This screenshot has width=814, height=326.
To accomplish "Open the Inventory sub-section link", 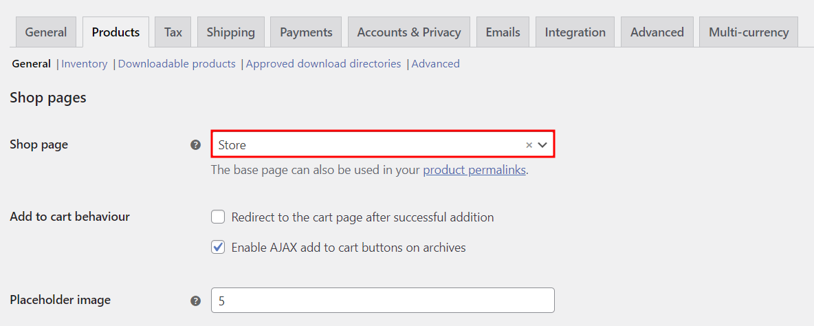I will pyautogui.click(x=85, y=64).
